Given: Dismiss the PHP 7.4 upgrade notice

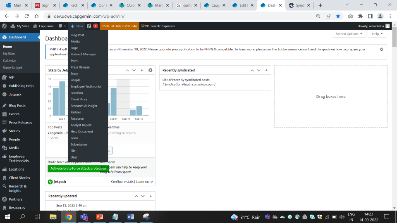Looking at the screenshot, I should coord(381,49).
